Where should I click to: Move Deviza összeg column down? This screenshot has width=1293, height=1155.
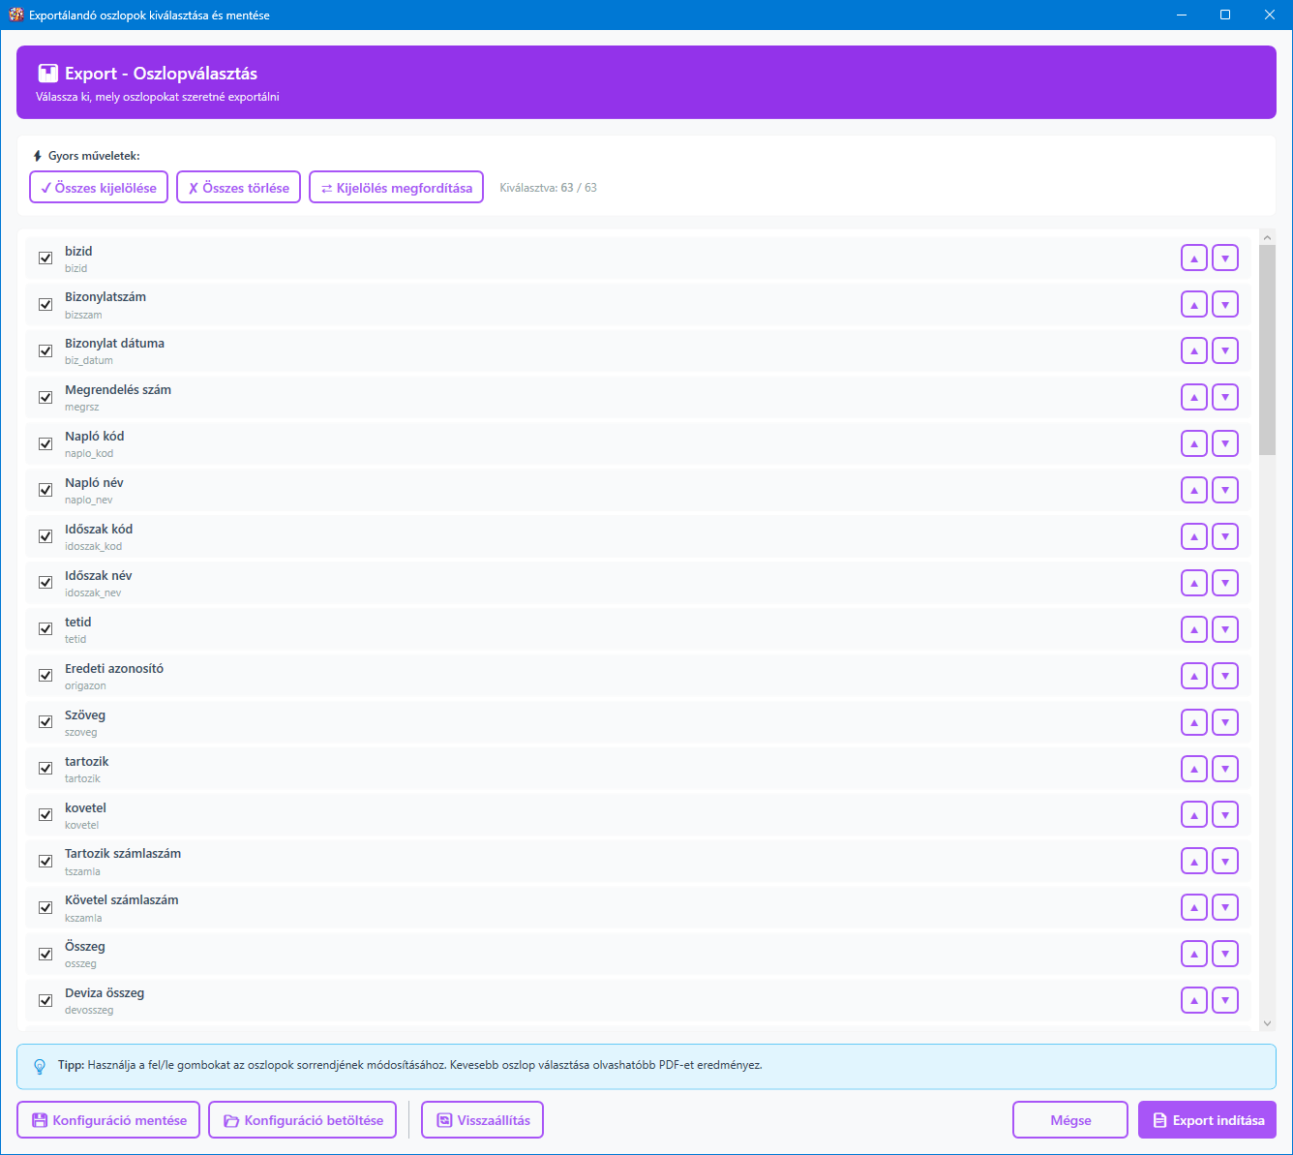pyautogui.click(x=1225, y=1001)
